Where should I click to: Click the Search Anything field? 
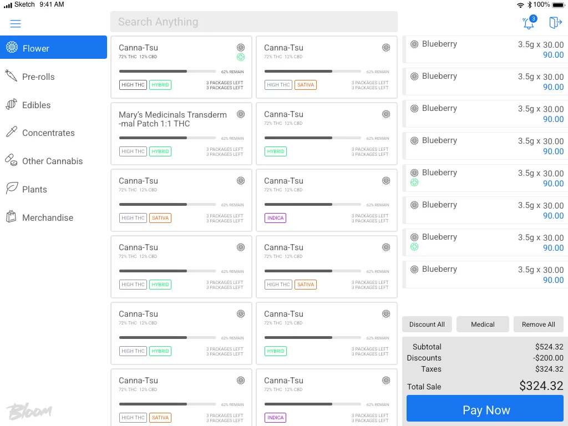click(254, 22)
